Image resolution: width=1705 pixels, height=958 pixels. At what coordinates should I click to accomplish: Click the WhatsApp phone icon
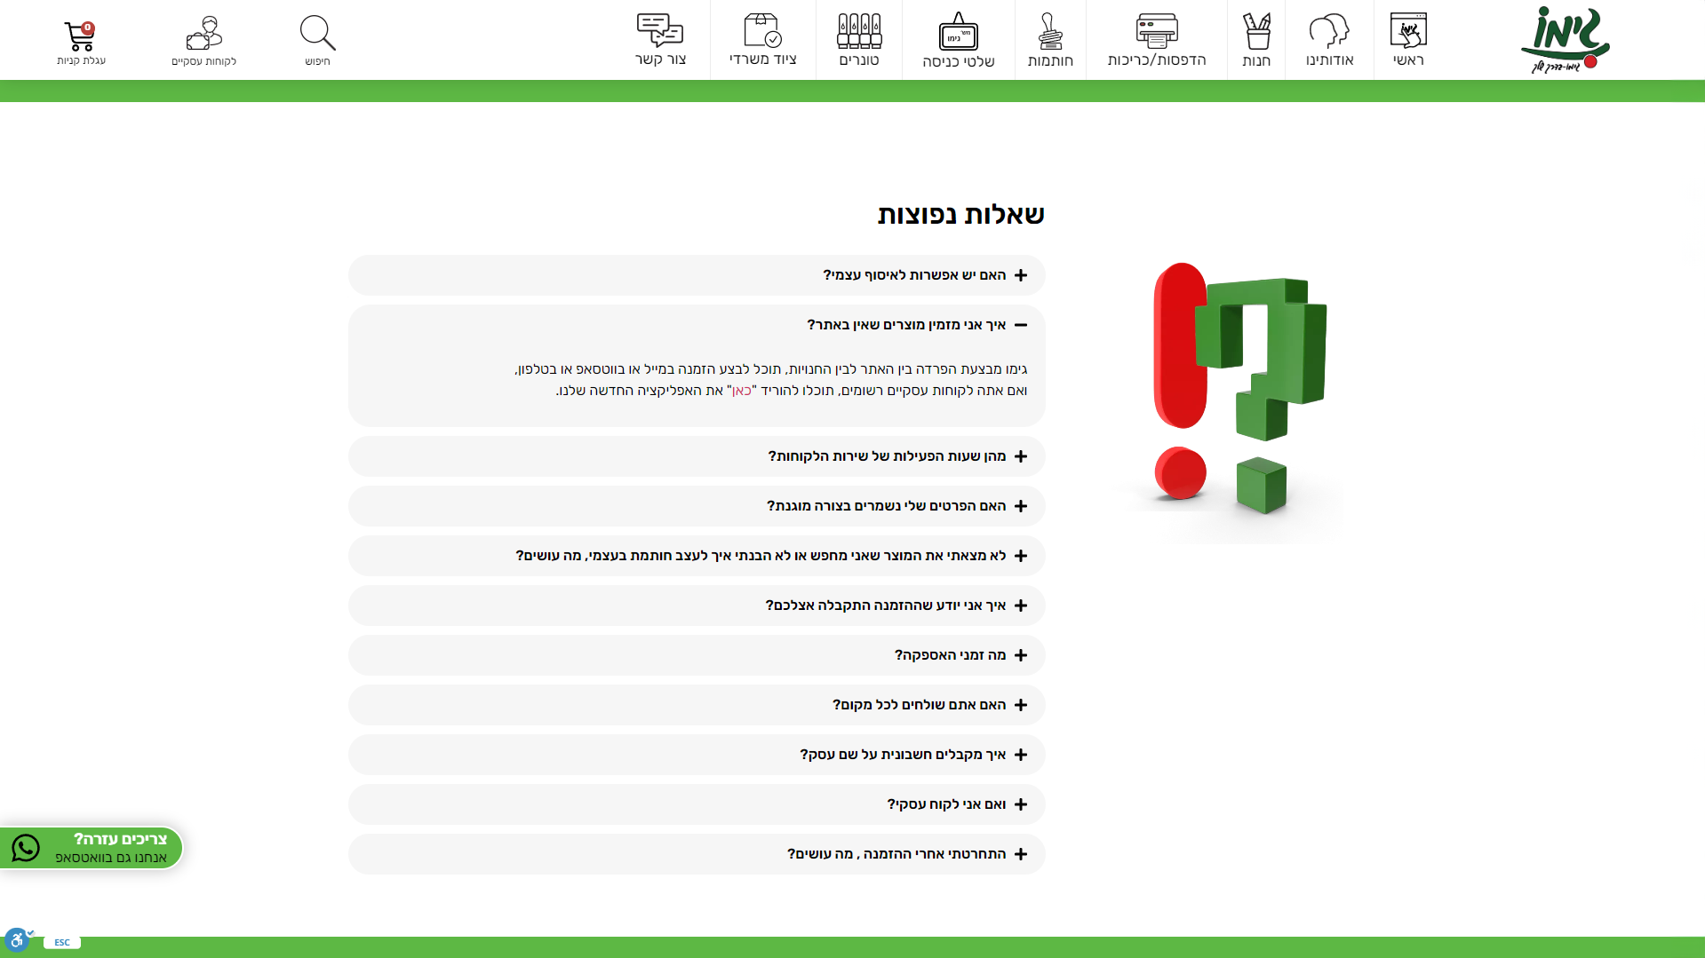[26, 848]
